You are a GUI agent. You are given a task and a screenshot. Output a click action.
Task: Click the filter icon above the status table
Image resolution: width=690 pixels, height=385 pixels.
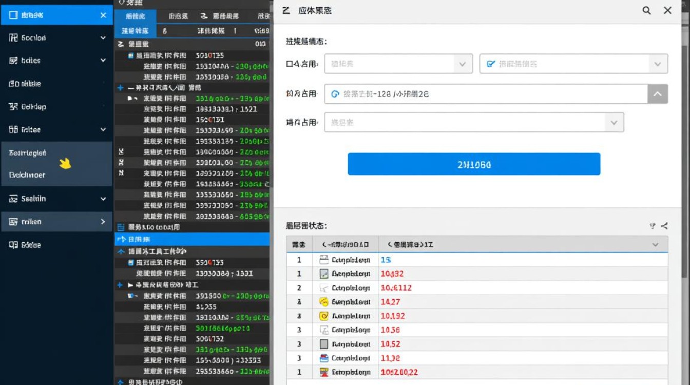tap(653, 226)
